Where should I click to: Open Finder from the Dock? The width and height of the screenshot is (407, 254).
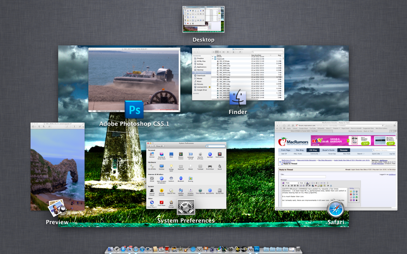pos(110,249)
